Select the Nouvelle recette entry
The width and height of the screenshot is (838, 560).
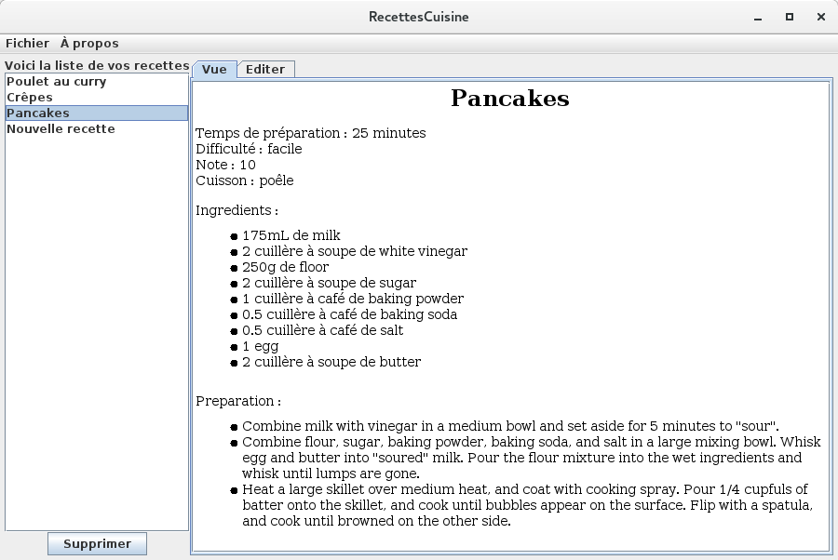(97, 129)
